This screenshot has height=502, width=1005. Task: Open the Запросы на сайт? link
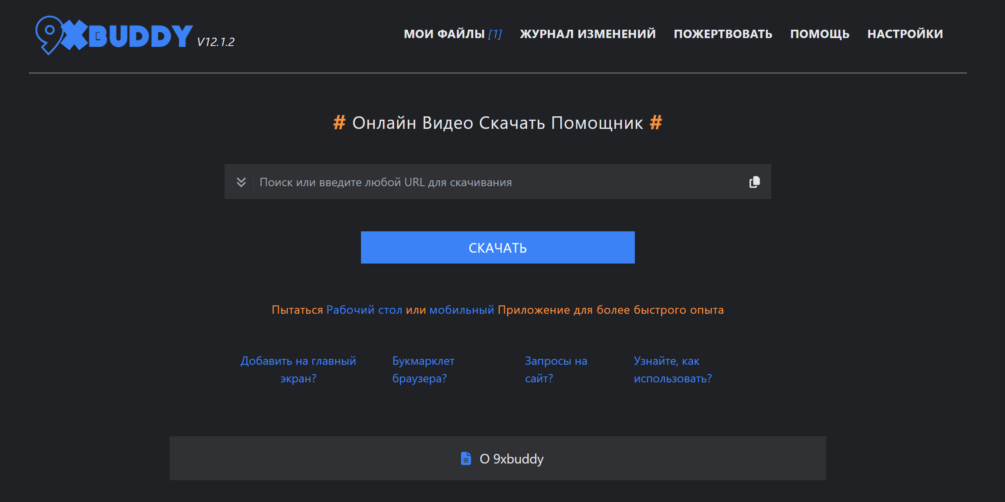tap(556, 369)
